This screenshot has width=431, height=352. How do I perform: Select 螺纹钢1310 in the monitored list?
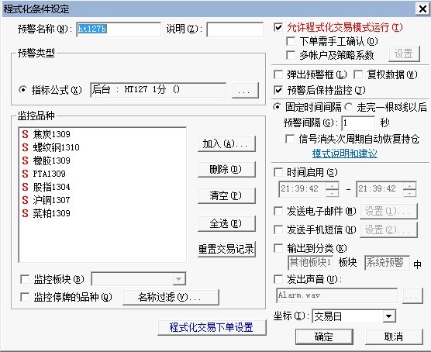pos(56,147)
